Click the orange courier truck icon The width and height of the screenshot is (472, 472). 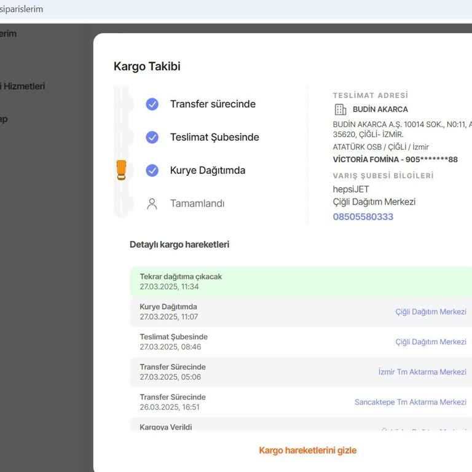(121, 170)
